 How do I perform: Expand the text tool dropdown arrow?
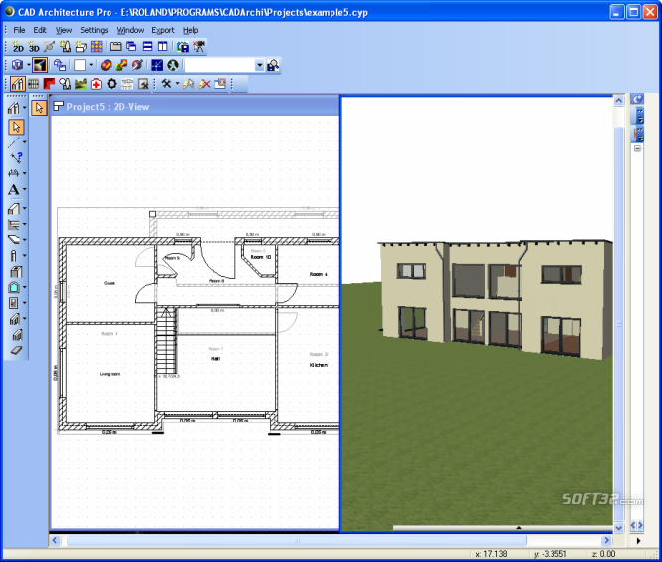[24, 189]
